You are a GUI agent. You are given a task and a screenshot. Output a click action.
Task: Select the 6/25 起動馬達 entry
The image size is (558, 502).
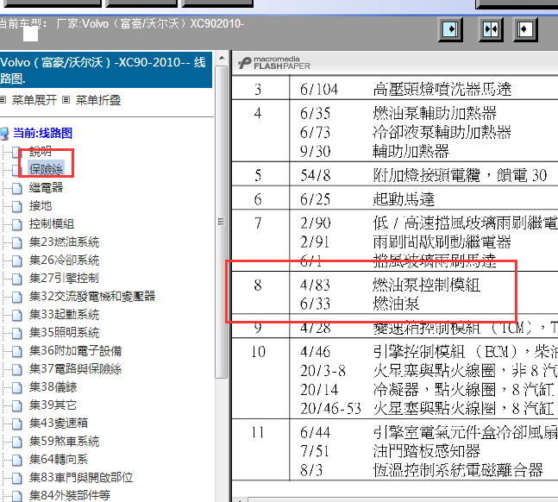click(x=367, y=199)
